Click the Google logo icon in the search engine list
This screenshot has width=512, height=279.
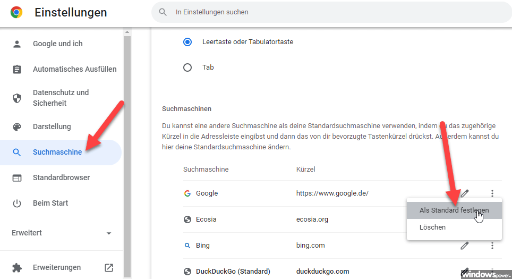187,193
